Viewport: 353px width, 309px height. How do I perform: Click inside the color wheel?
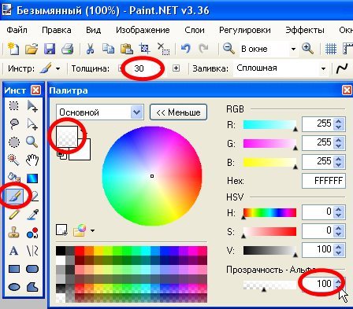pyautogui.click(x=152, y=176)
